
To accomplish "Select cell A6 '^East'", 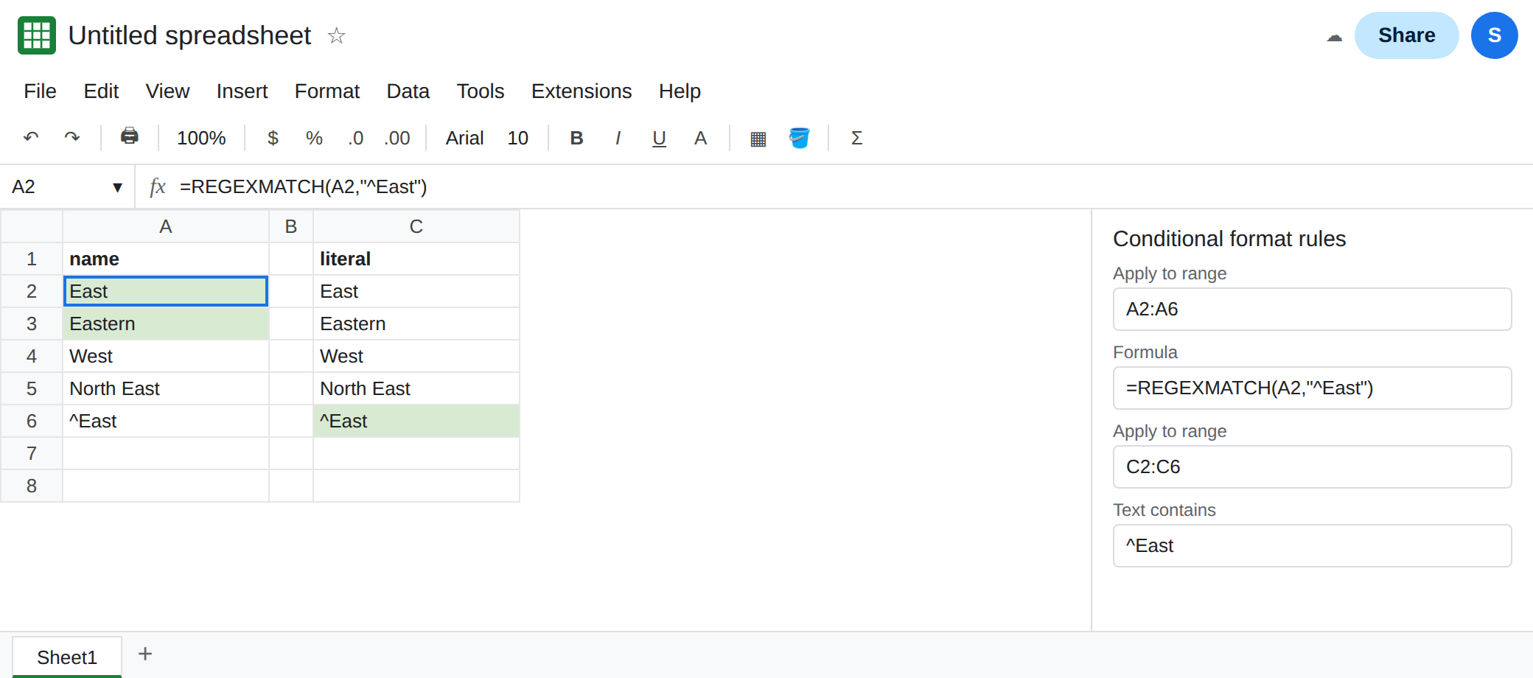I will point(166,421).
